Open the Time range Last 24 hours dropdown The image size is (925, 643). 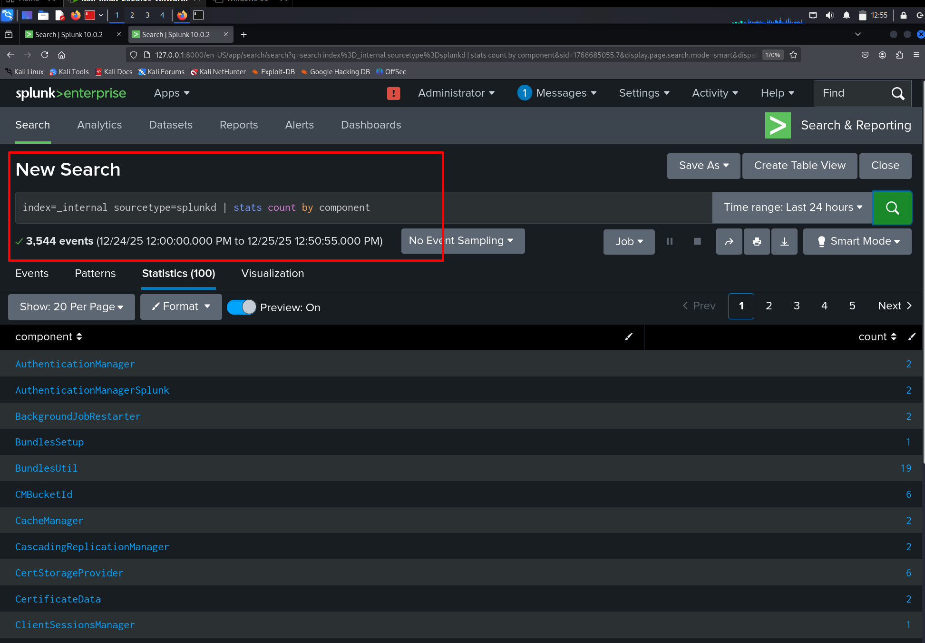(x=792, y=208)
